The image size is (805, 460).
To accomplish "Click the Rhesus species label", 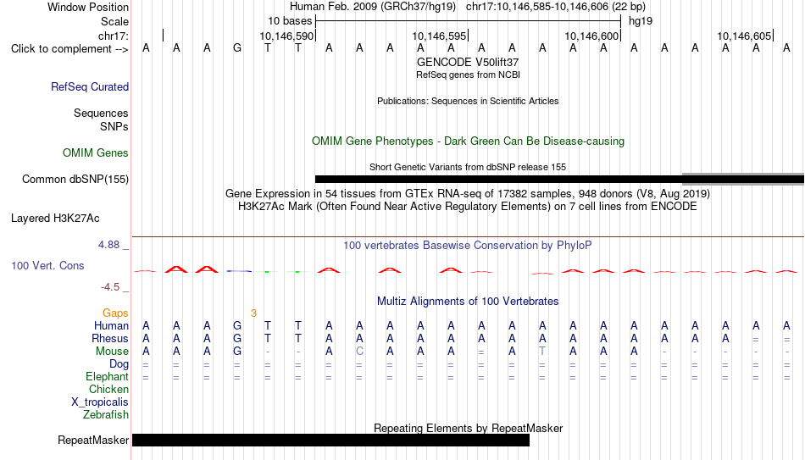I will tap(110, 339).
